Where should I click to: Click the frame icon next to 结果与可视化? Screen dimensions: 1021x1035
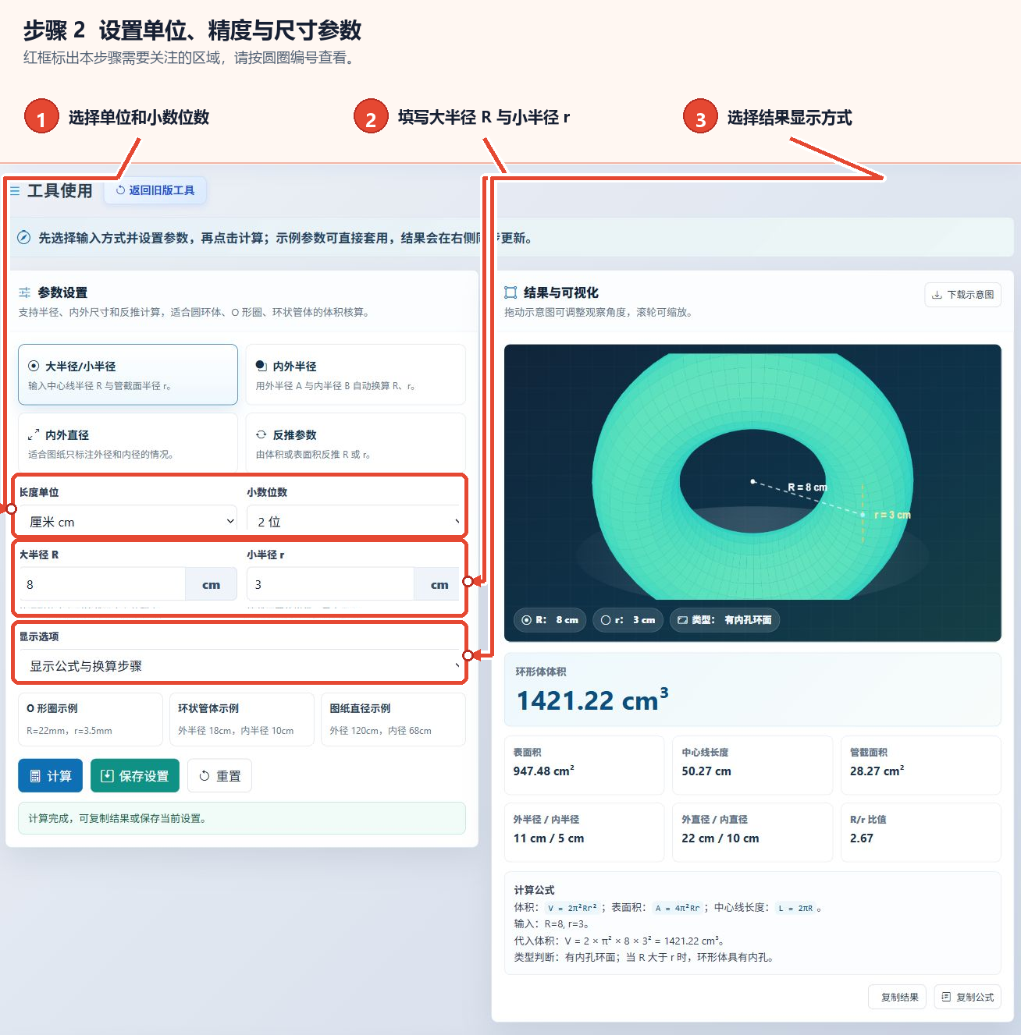pos(510,292)
